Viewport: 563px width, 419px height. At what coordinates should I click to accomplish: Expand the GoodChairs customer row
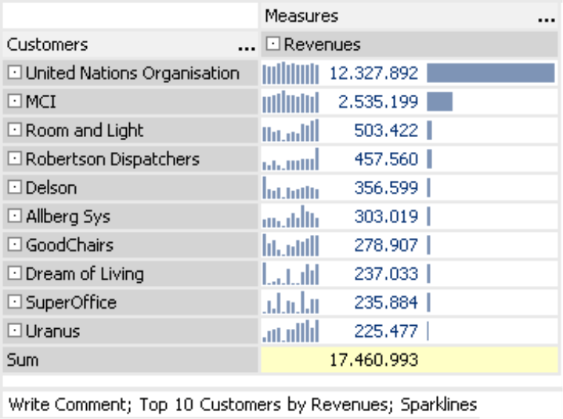click(14, 245)
